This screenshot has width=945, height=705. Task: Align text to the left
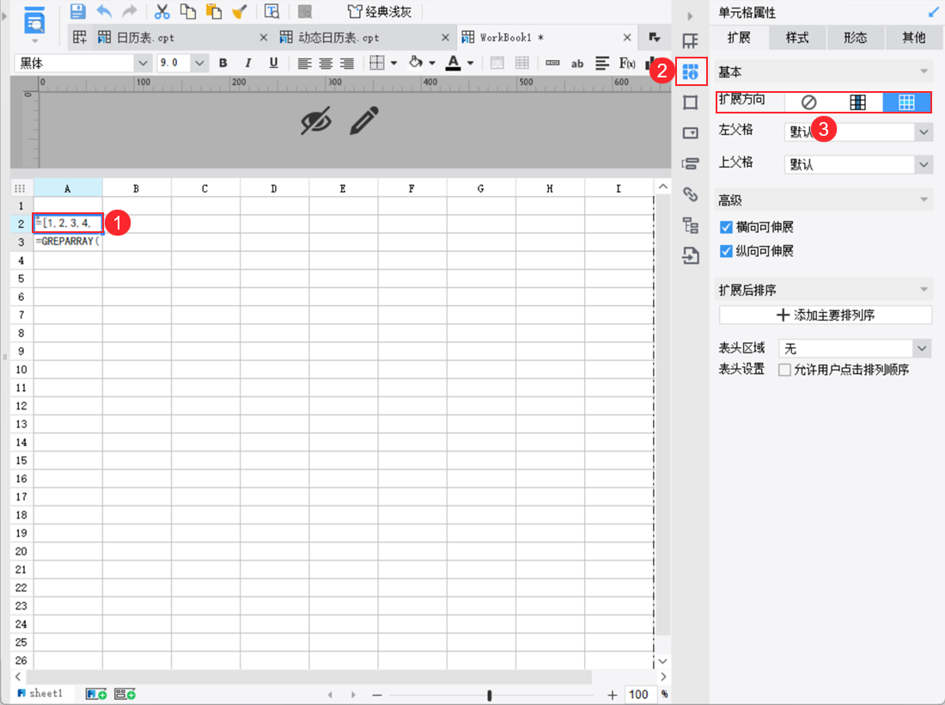pyautogui.click(x=304, y=64)
